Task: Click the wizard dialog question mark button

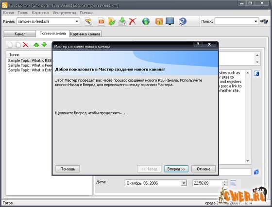Action: 198,44
